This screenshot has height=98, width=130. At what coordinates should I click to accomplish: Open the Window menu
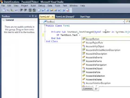coord(74,6)
